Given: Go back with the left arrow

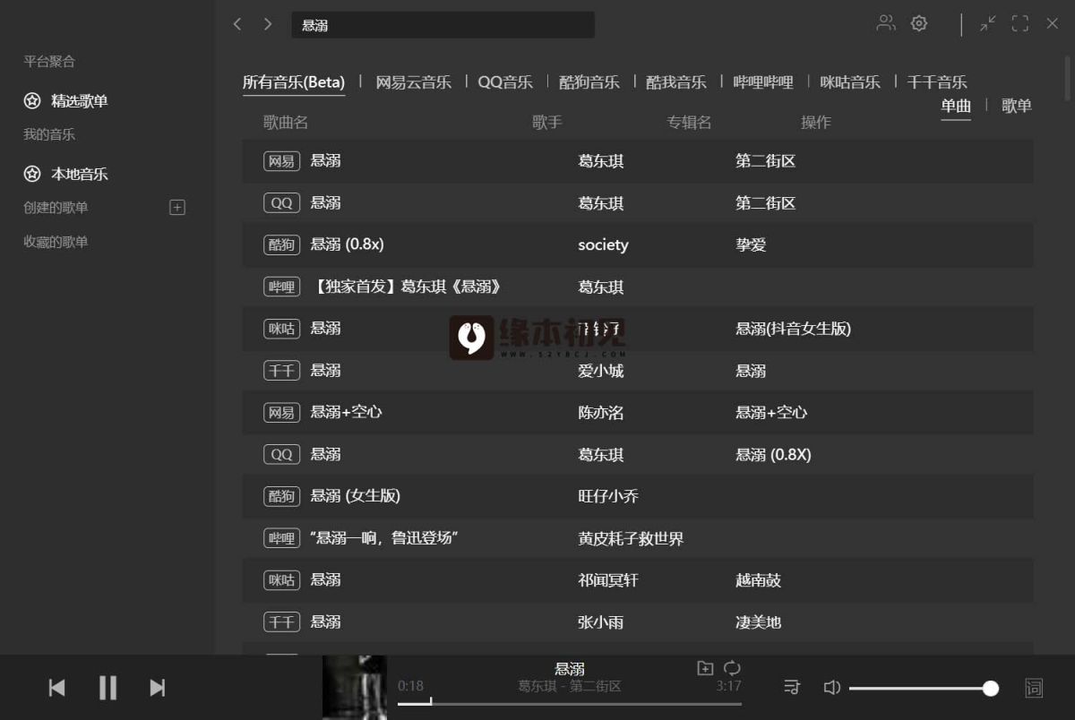Looking at the screenshot, I should click(x=237, y=24).
